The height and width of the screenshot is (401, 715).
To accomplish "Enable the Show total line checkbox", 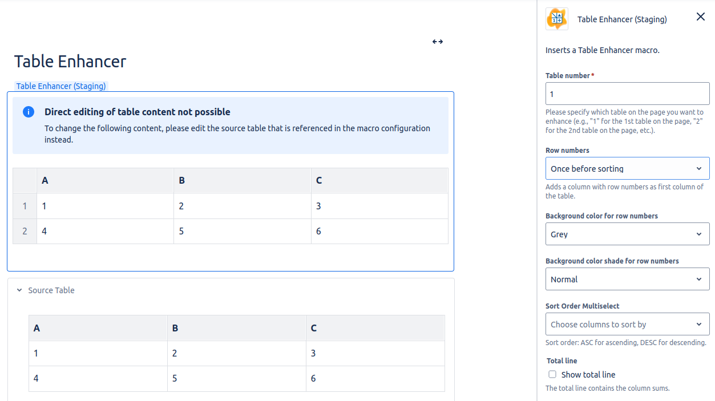I will pyautogui.click(x=552, y=375).
